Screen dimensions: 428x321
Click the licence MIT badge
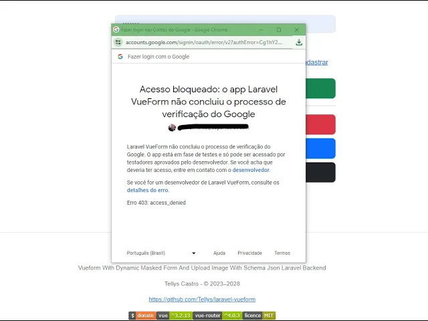tap(259, 316)
